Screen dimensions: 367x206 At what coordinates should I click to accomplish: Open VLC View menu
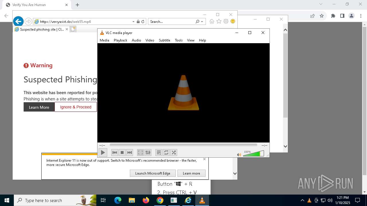point(191,40)
